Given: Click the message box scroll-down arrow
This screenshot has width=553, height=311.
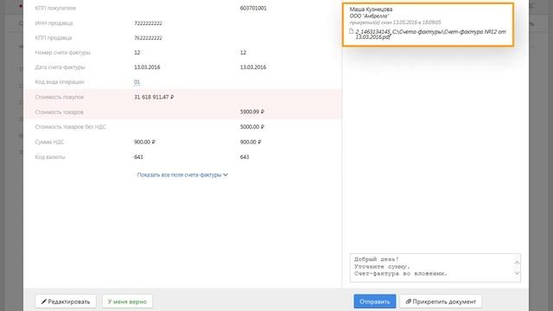Looking at the screenshot, I should tap(517, 273).
